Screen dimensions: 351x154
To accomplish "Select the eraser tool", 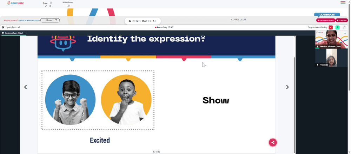I will click(50, 6).
